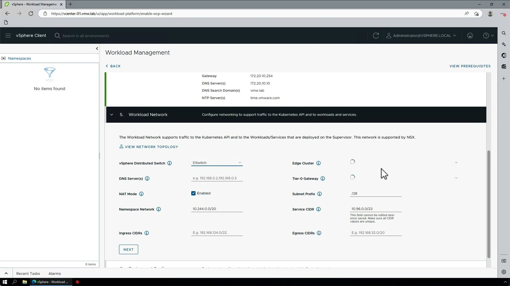Click the NEXT button
Screen dimensions: 510x286
[x=128, y=249]
